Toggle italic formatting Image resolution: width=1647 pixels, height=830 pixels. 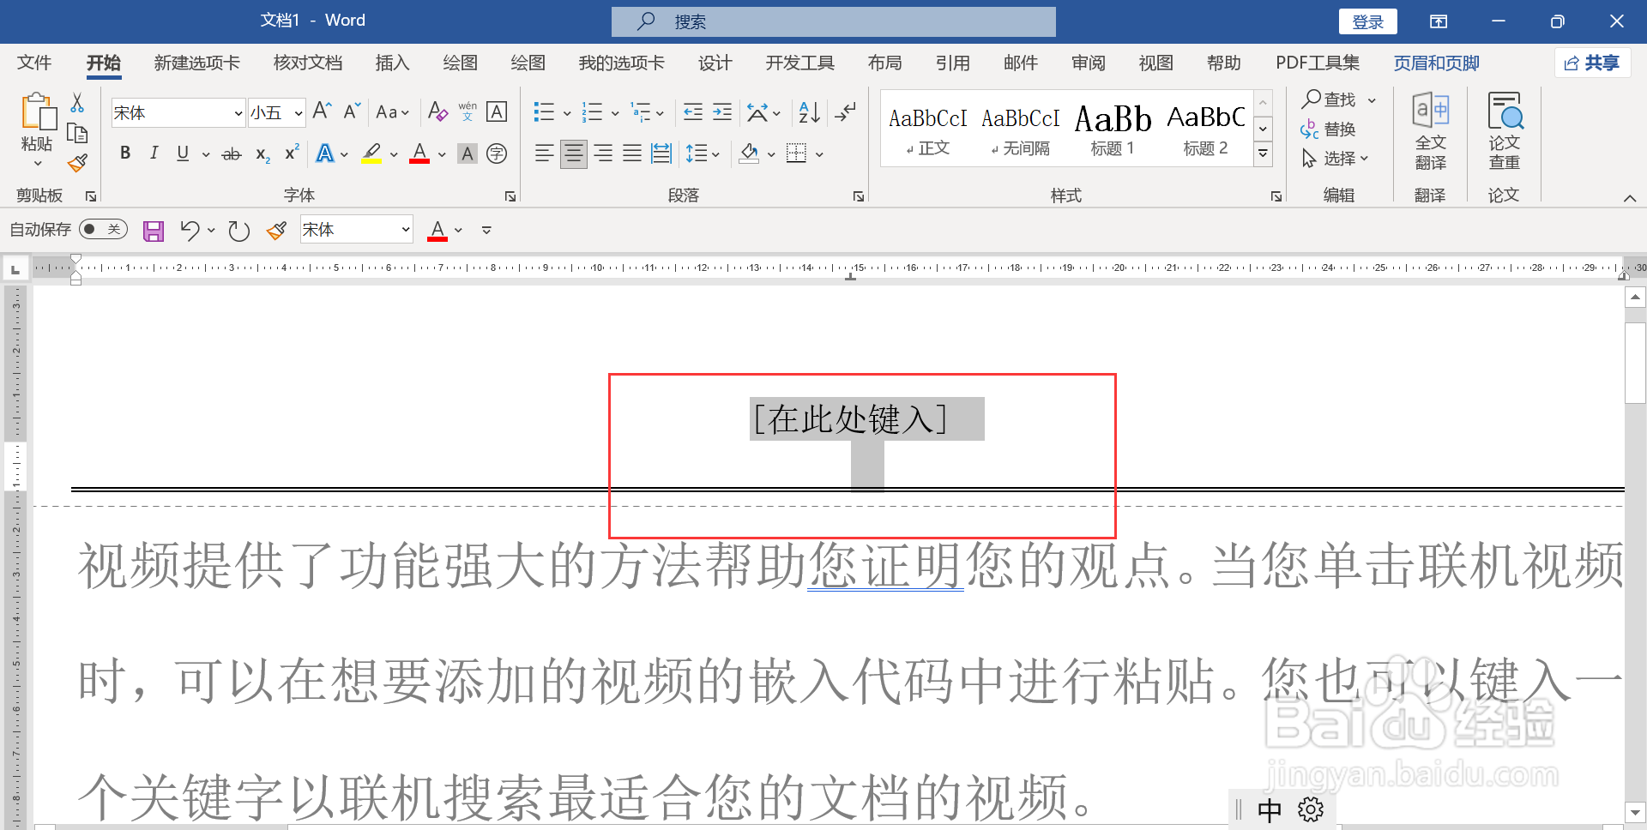point(154,154)
